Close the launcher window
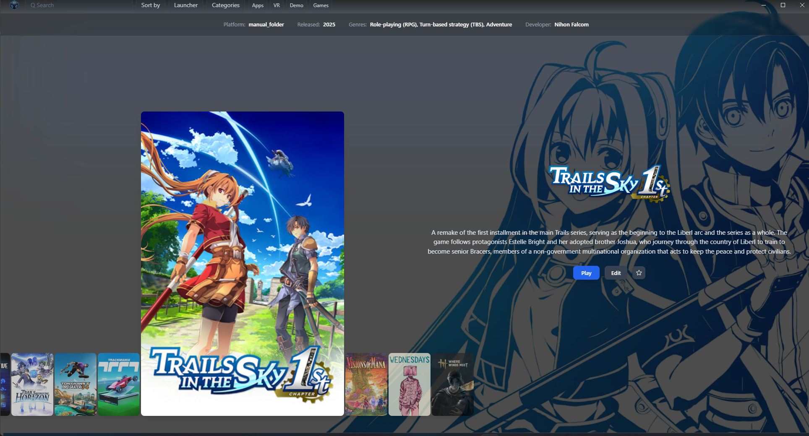Viewport: 809px width, 436px height. 802,5
